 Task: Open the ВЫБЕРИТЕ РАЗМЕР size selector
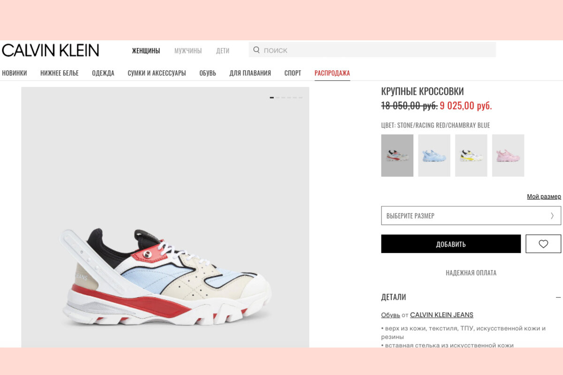(471, 216)
